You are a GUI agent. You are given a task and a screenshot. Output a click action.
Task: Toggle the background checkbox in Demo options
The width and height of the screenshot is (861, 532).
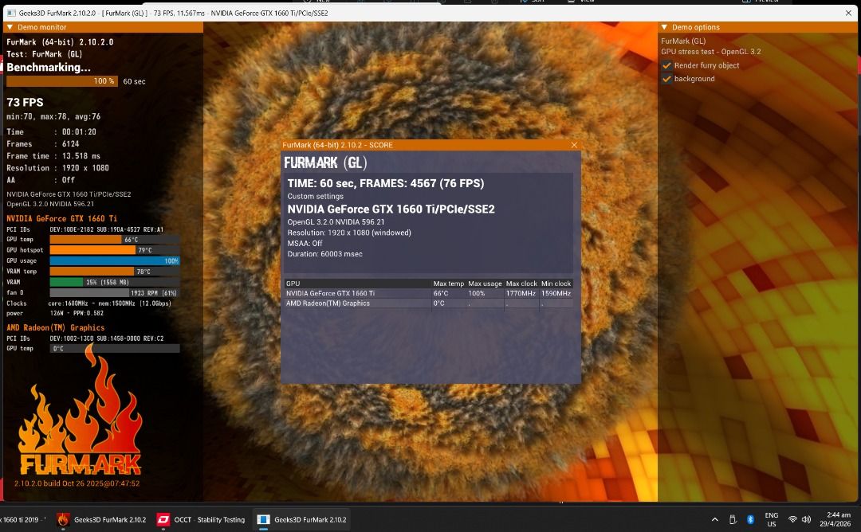click(x=666, y=78)
